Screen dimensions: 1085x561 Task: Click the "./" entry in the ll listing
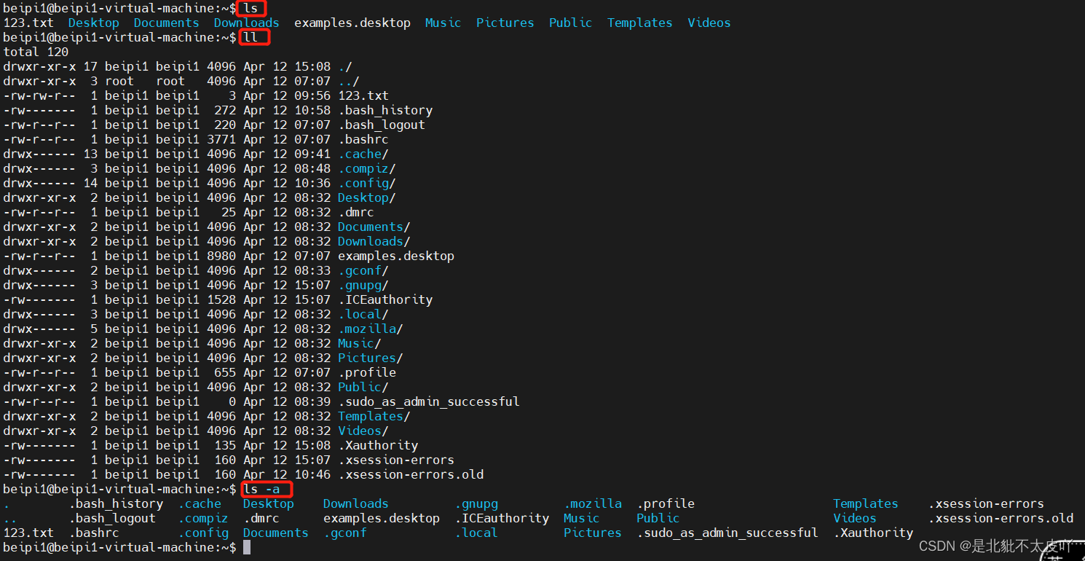pos(345,66)
